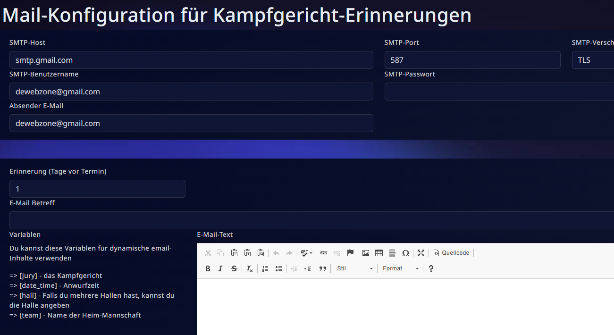Screen dimensions: 614x335
Task: Apply italic formatting in the editor
Action: point(220,268)
